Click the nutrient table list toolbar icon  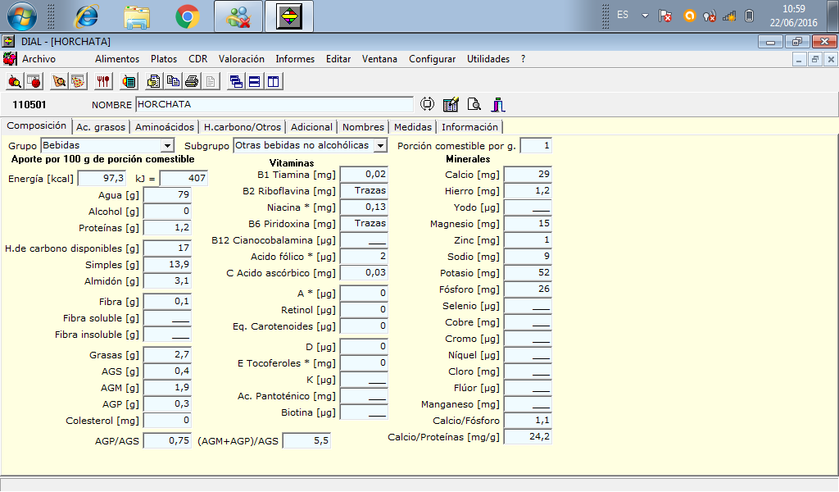pos(129,81)
